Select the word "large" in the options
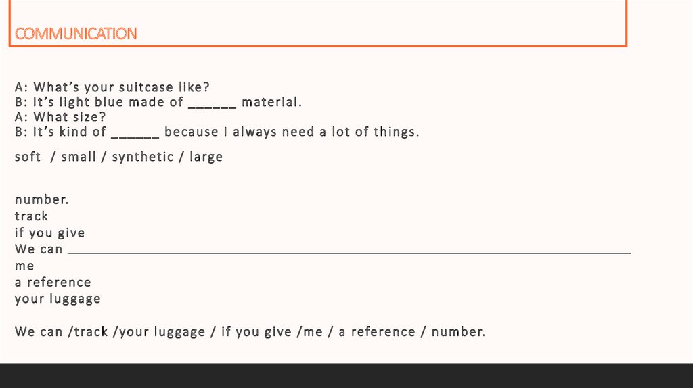This screenshot has height=388, width=693. pos(206,157)
